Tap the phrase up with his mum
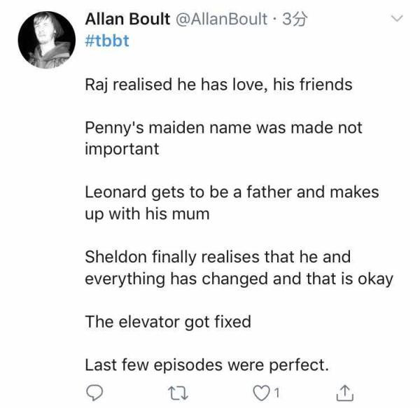The height and width of the screenshot is (408, 420). [147, 214]
